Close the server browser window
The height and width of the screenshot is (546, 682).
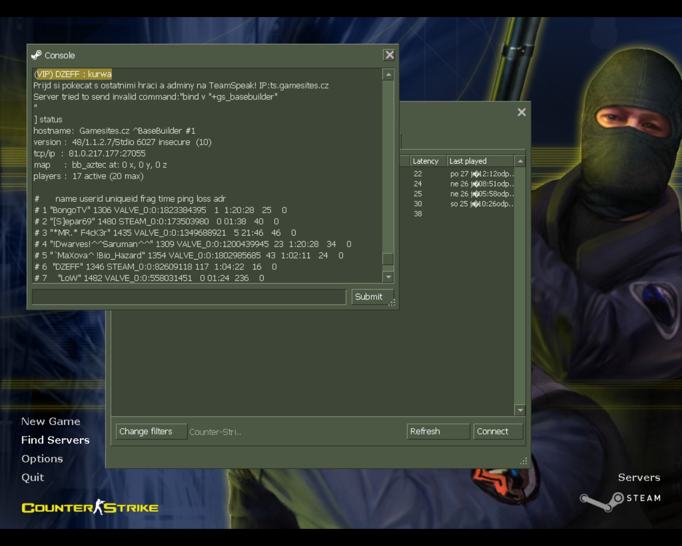(522, 112)
